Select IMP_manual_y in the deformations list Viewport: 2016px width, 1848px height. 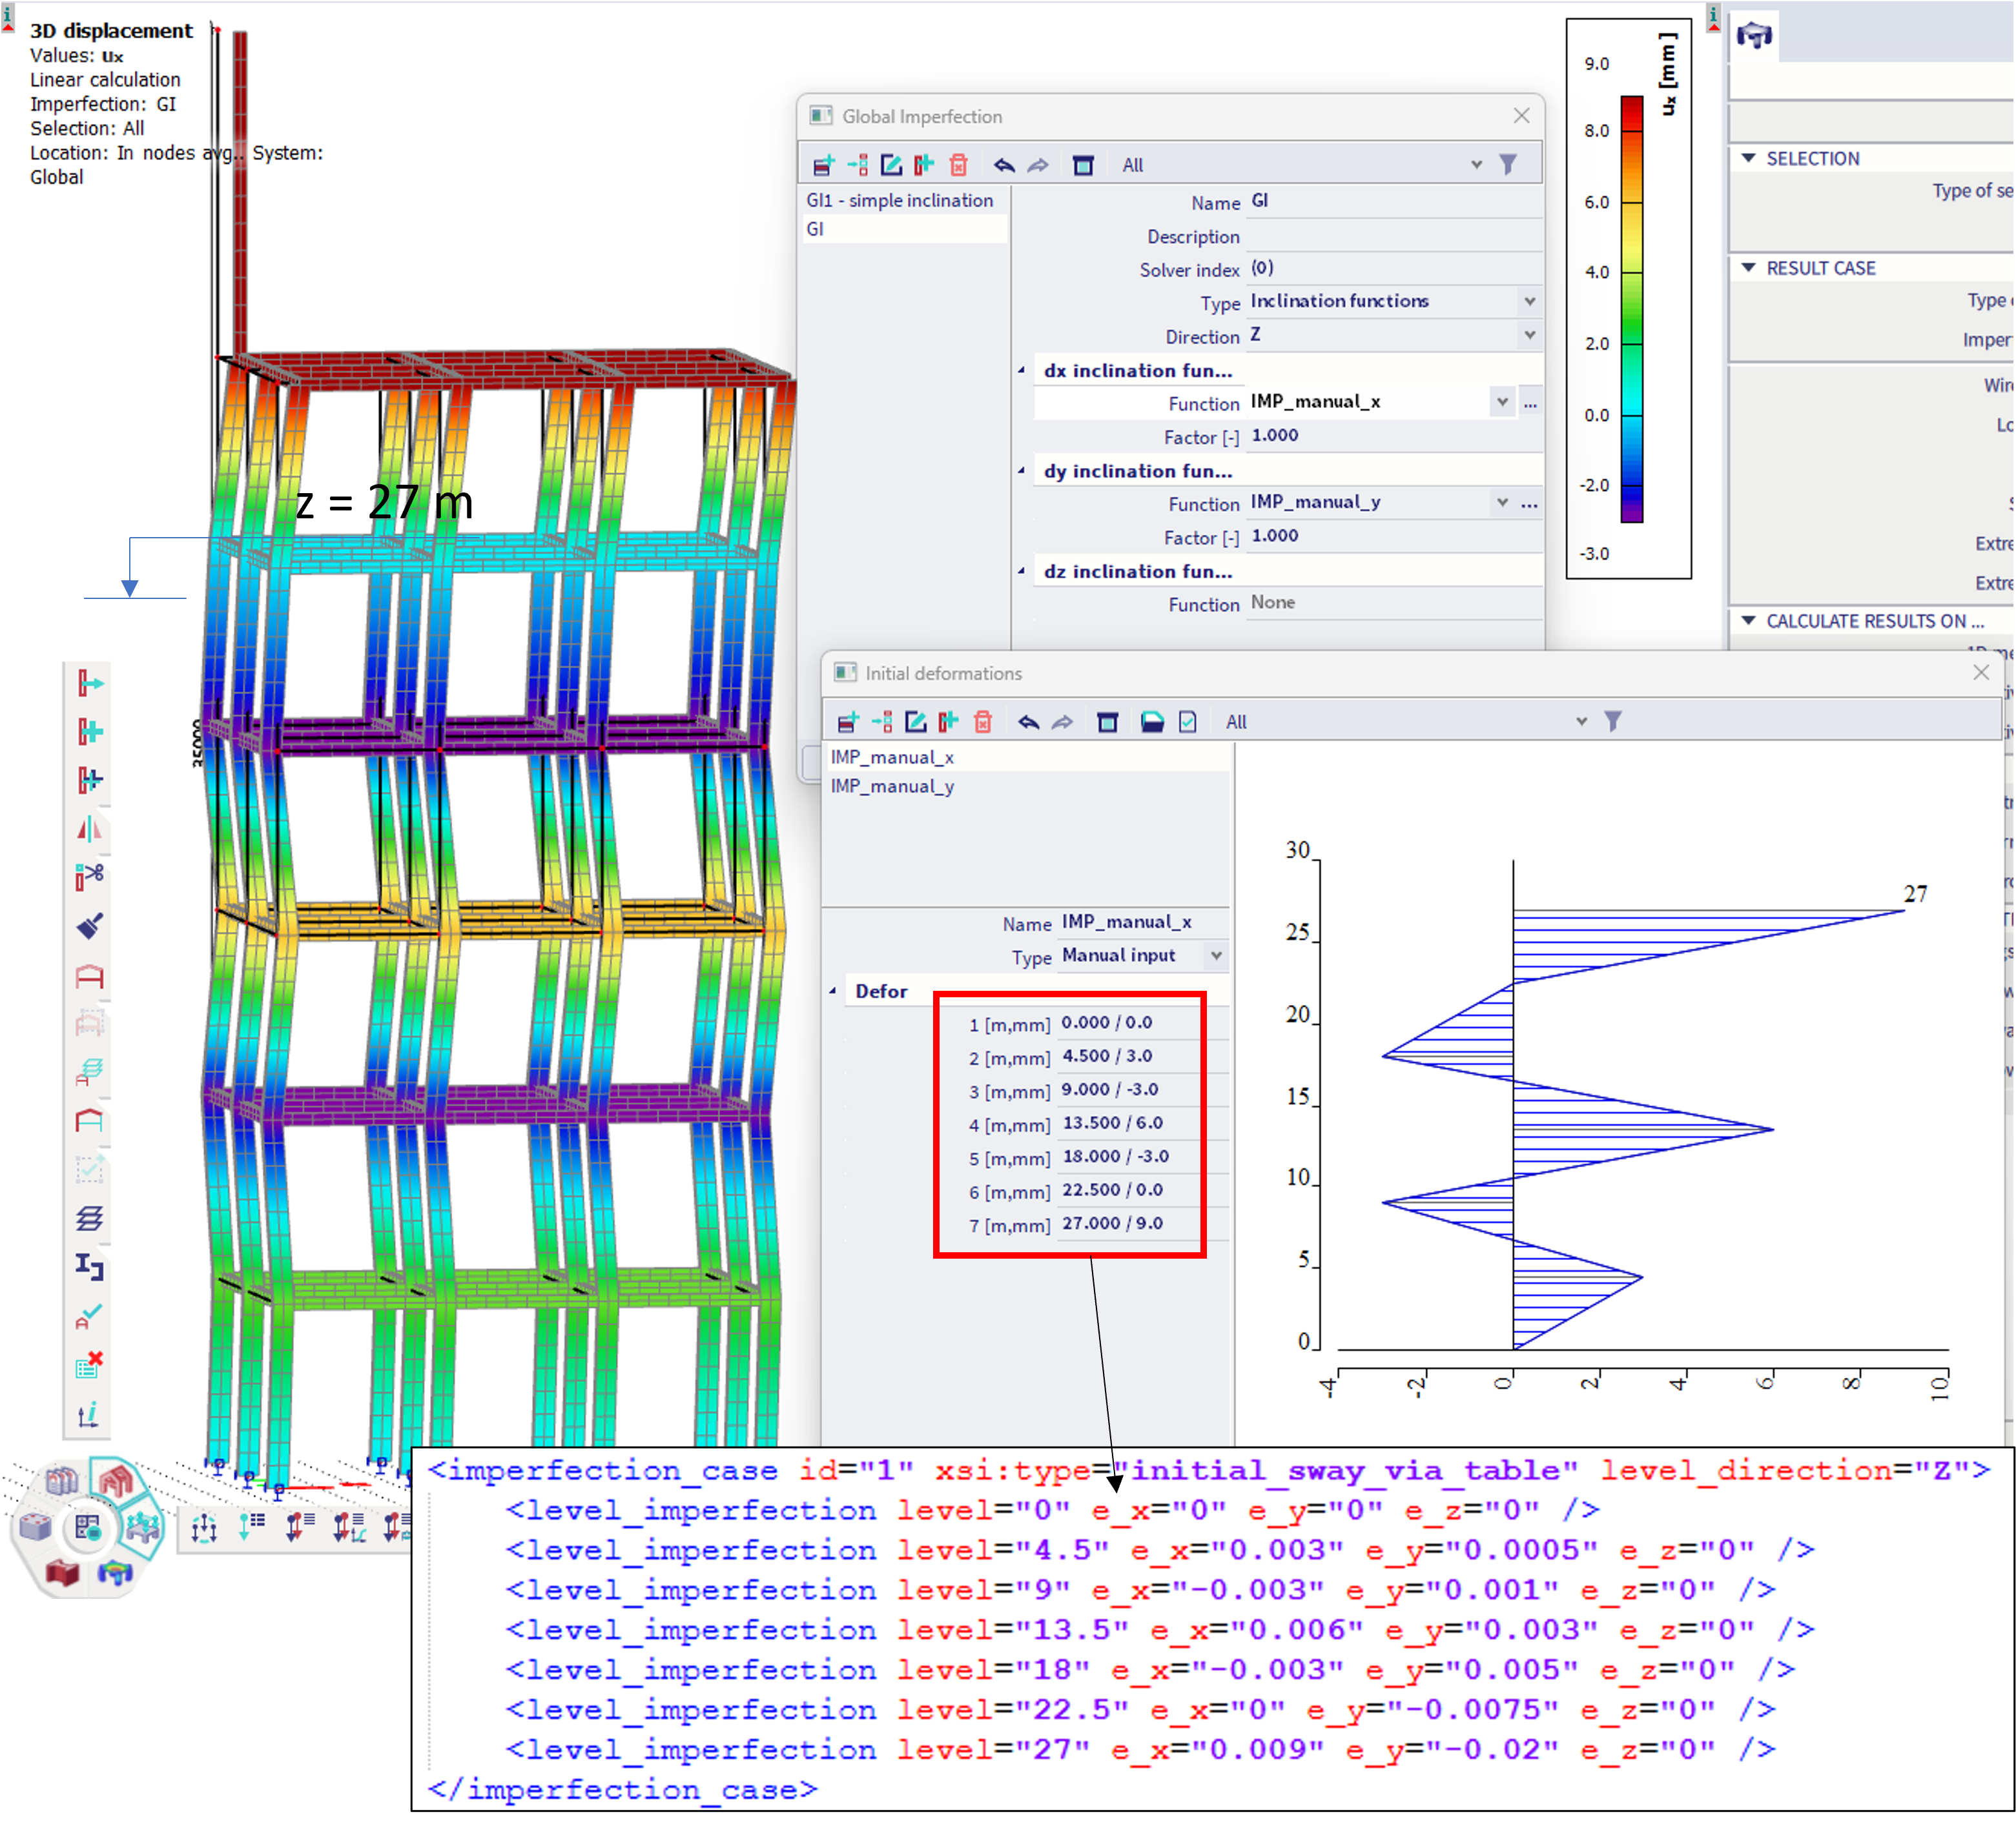coord(892,786)
